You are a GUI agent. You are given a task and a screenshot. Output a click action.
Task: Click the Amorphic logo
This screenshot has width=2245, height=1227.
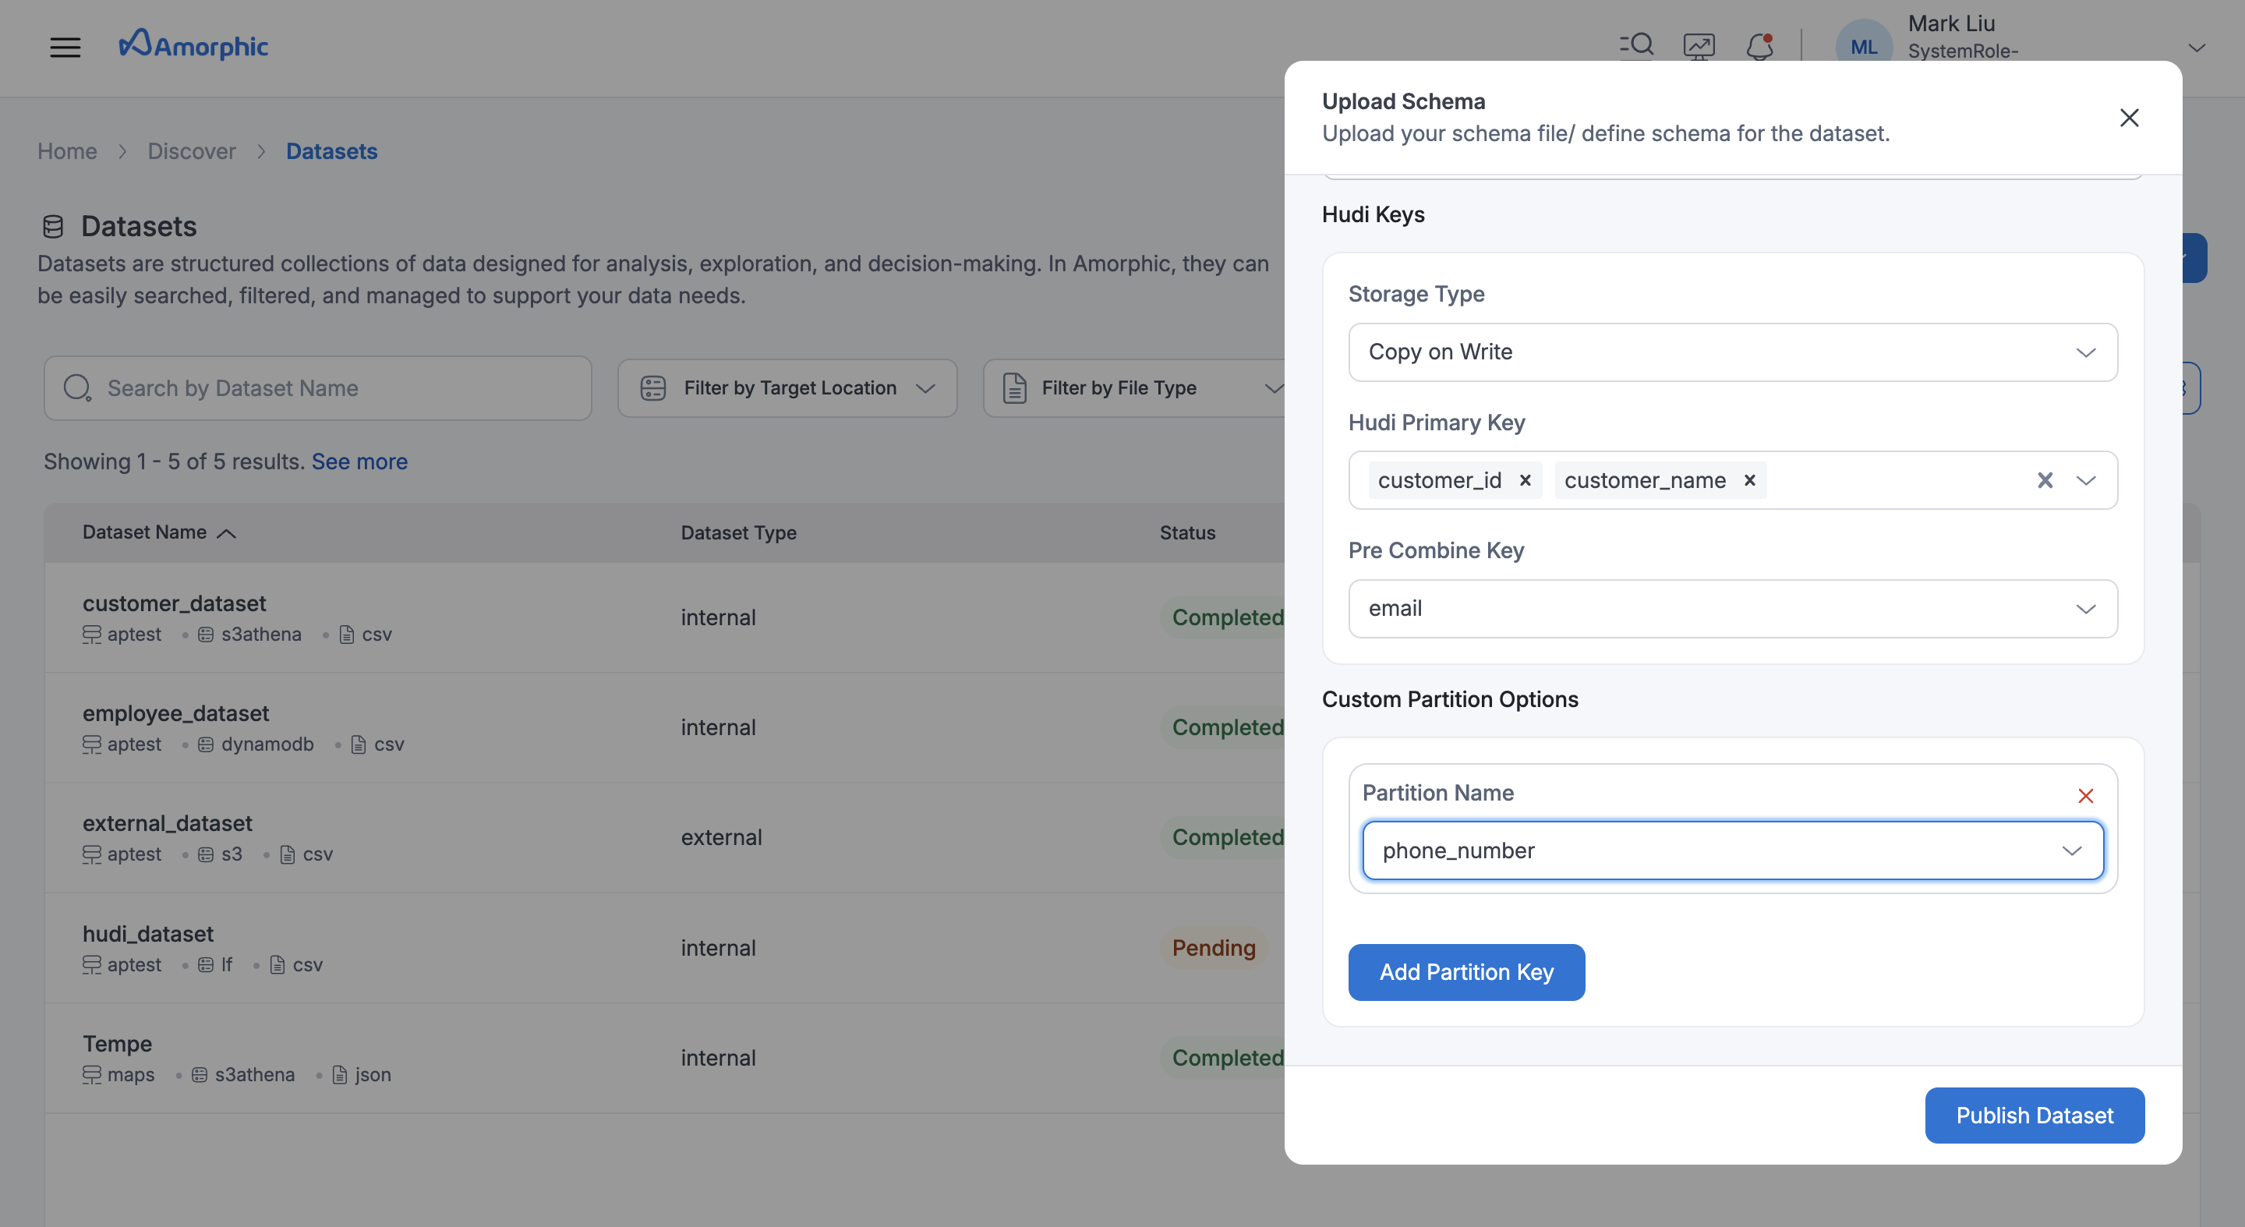pyautogui.click(x=193, y=46)
